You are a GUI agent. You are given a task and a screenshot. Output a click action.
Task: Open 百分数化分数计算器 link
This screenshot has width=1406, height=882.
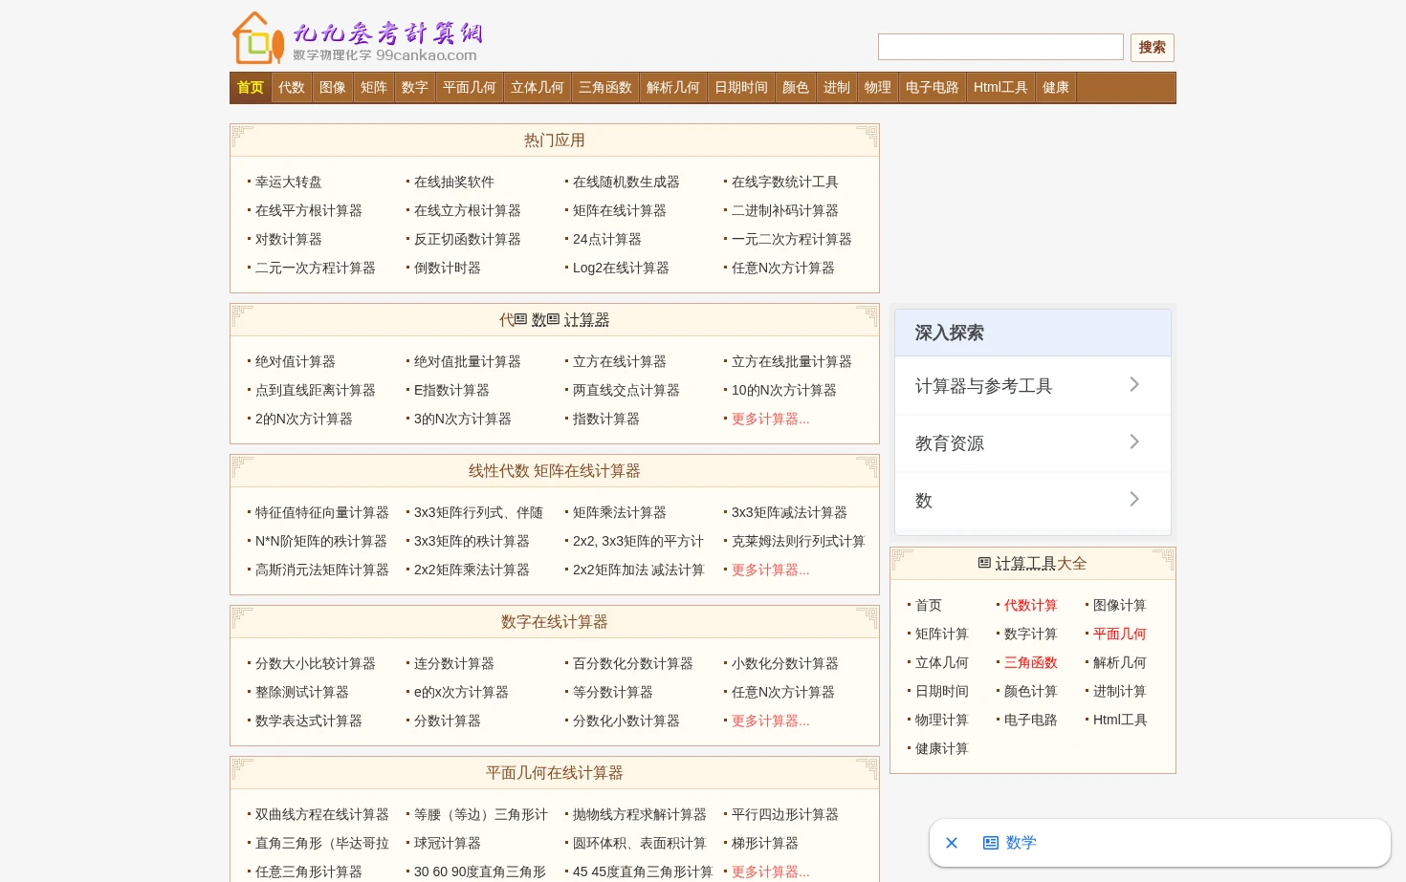click(x=633, y=663)
